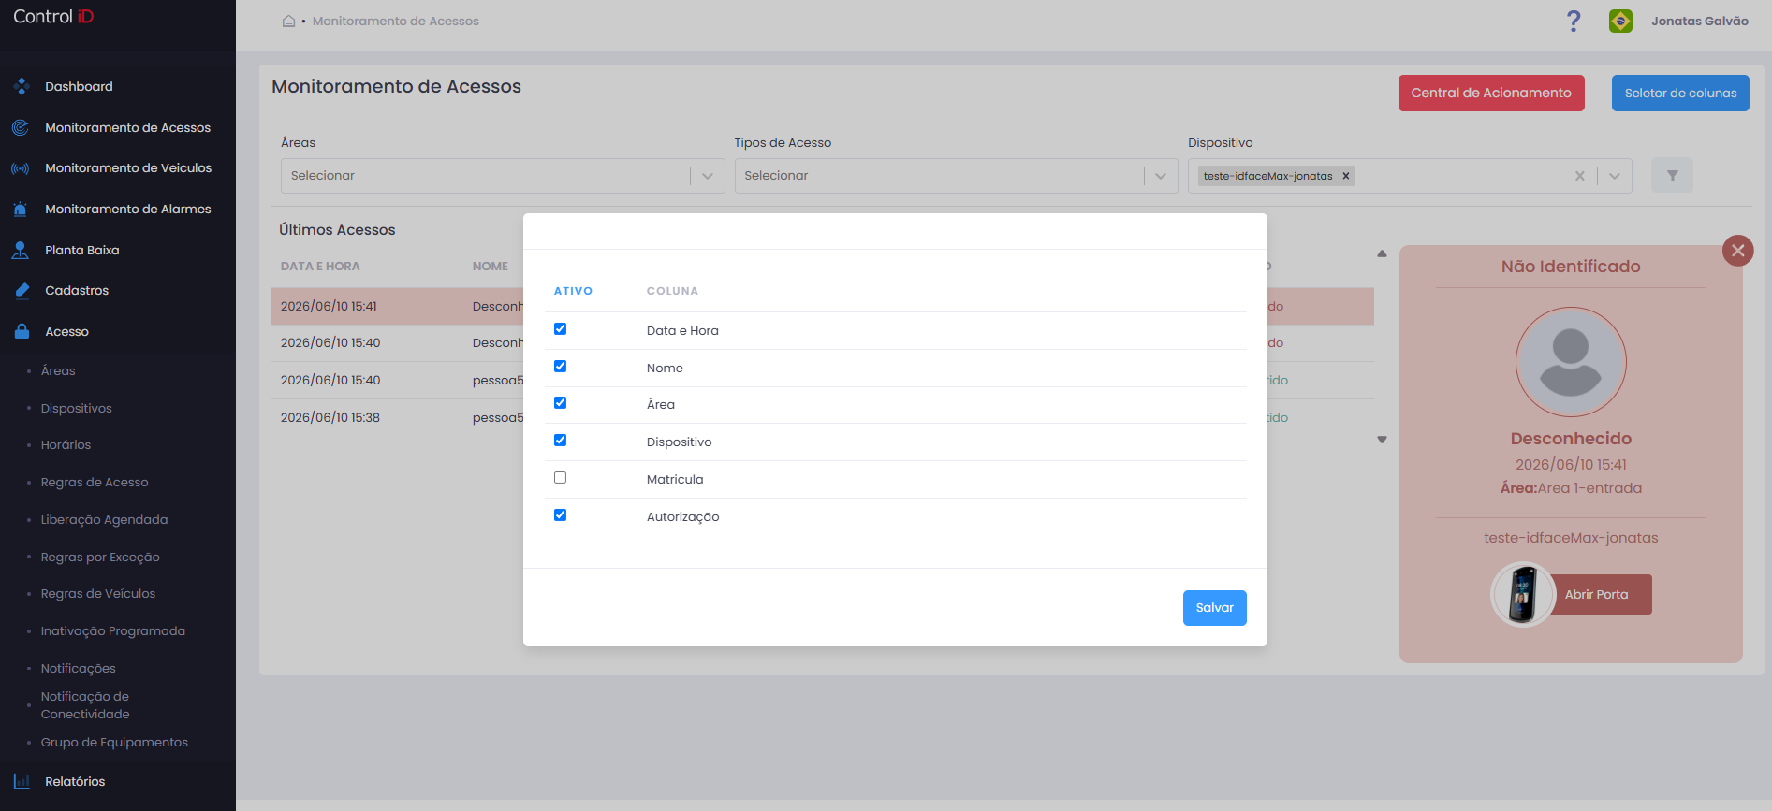The image size is (1772, 811).
Task: Open Planta Baixa menu item
Action: point(82,250)
